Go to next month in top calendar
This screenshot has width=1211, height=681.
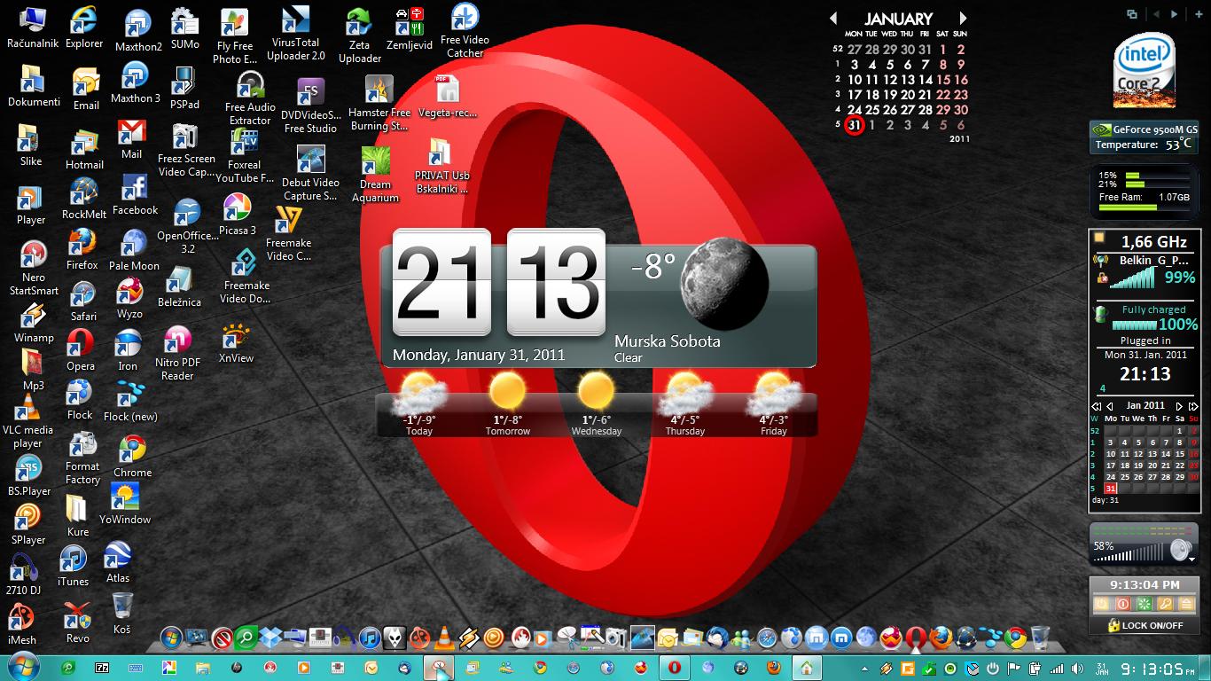963,18
